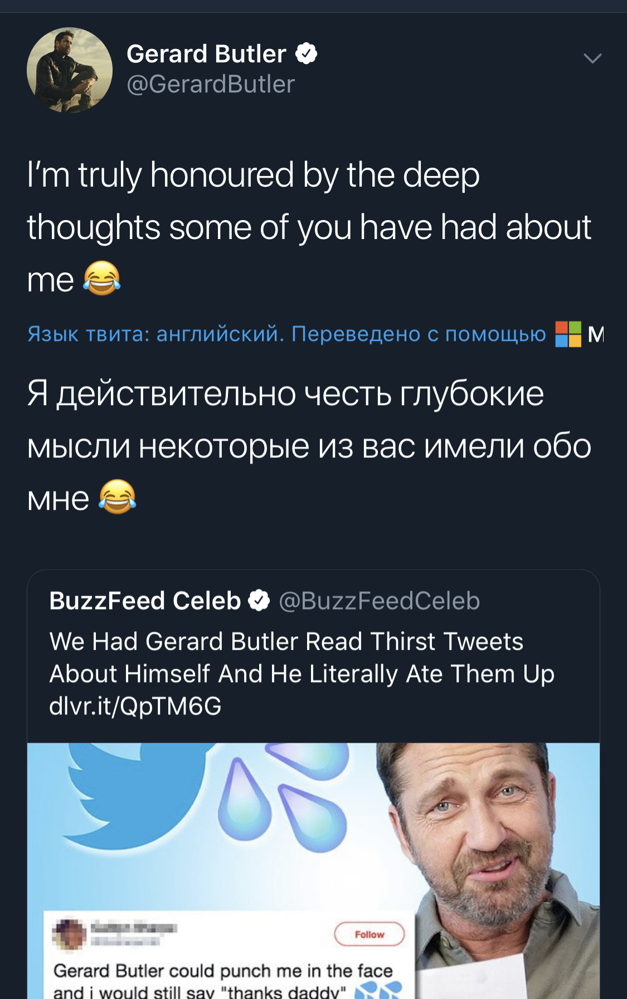This screenshot has height=999, width=627.
Task: Tap the quoted tweet headline text
Action: click(302, 657)
